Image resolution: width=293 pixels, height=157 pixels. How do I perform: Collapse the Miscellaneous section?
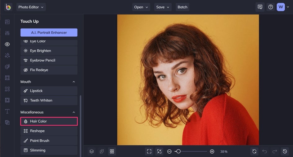pyautogui.click(x=74, y=112)
